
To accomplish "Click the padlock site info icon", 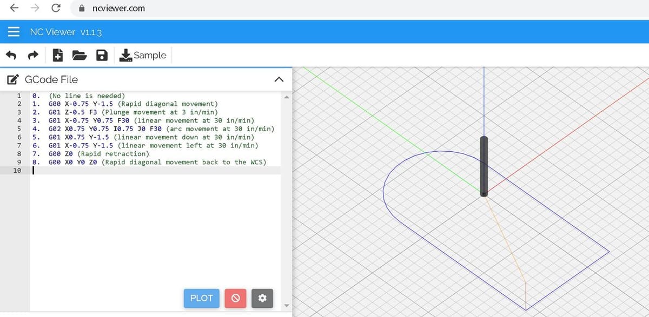I will coord(82,9).
